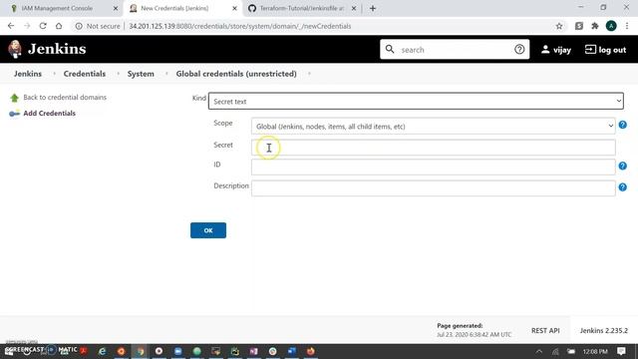Close the IAM Management Console tab
The image size is (638, 359).
(x=116, y=8)
